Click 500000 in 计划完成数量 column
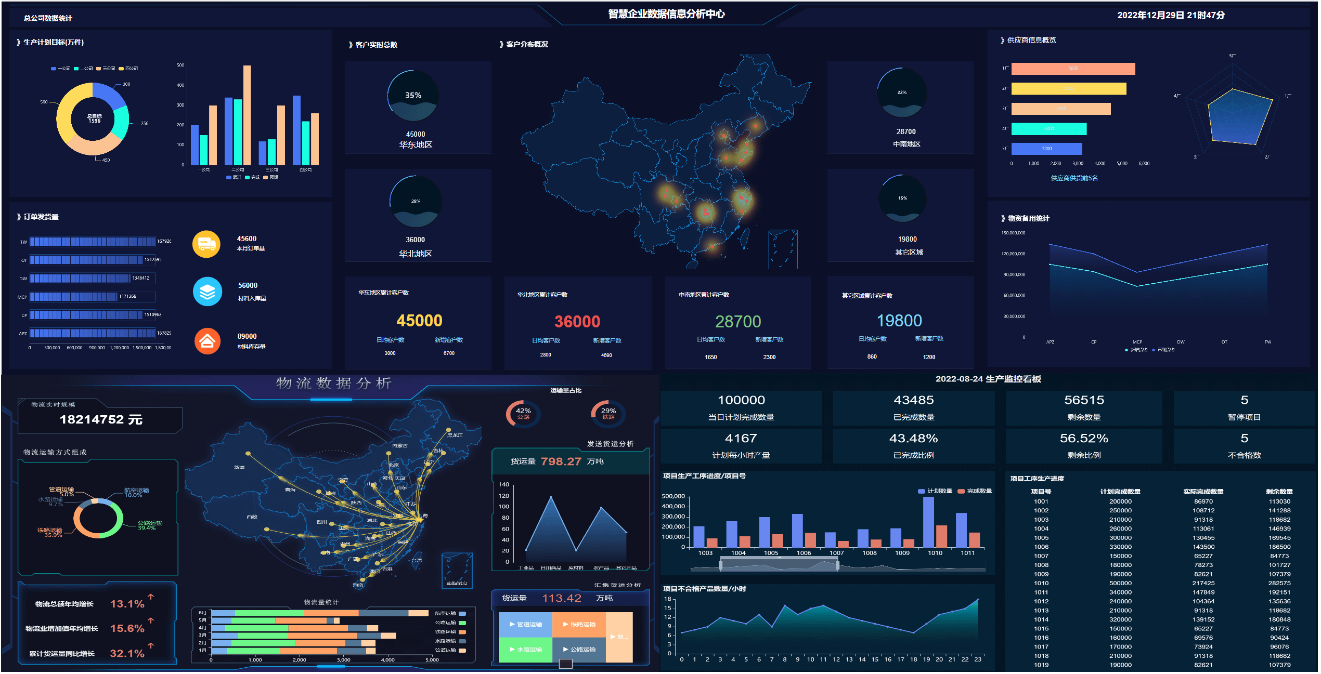 [1120, 584]
